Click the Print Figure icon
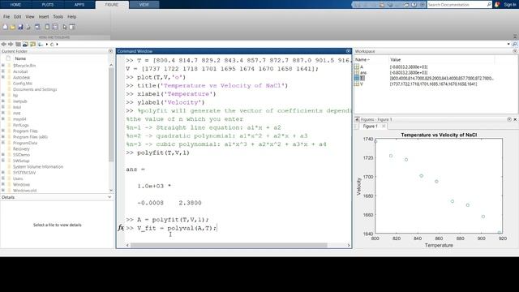Image resolution: width=519 pixels, height=292 pixels. click(28, 27)
